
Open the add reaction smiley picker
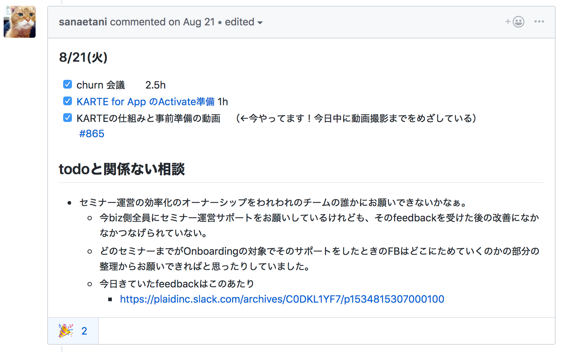(515, 22)
